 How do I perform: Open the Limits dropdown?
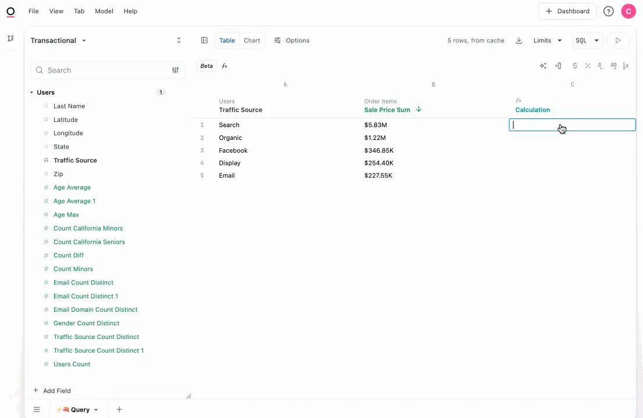[547, 41]
